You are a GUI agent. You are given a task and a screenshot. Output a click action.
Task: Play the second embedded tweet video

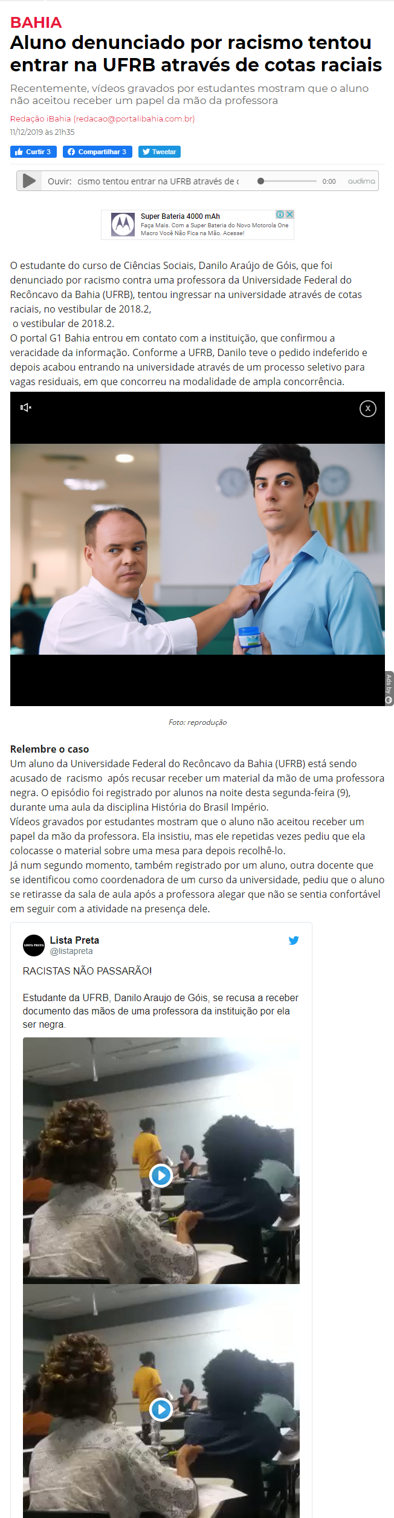click(x=161, y=1409)
